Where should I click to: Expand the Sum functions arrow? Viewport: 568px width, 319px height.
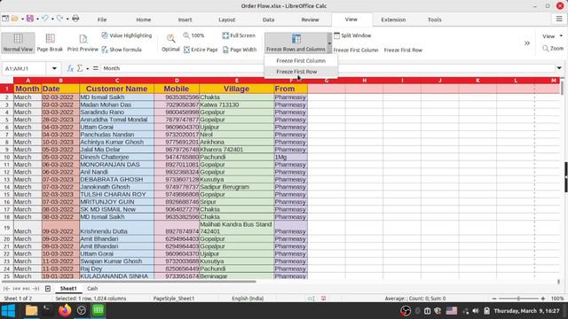pos(87,69)
